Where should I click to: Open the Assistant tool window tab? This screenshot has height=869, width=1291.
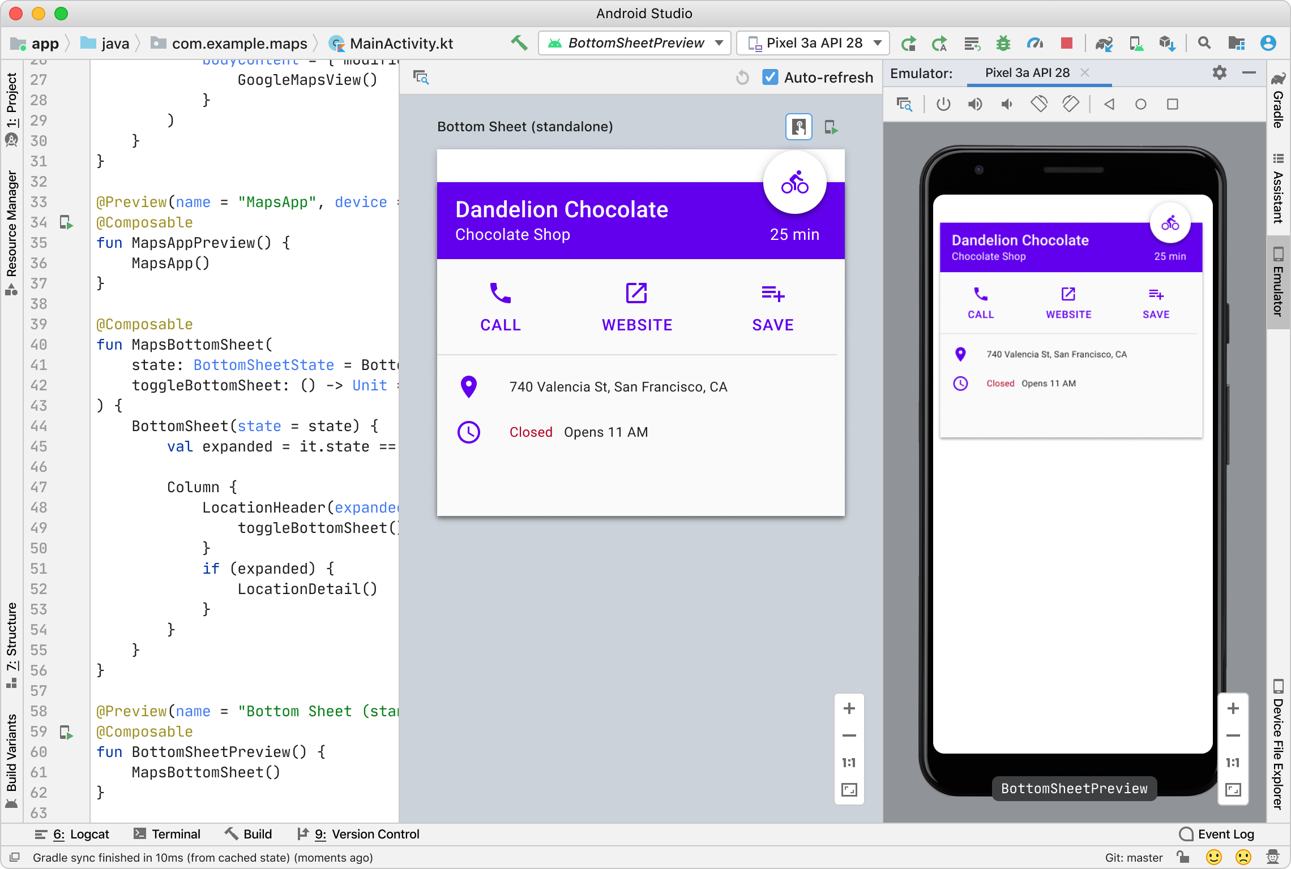pos(1278,189)
